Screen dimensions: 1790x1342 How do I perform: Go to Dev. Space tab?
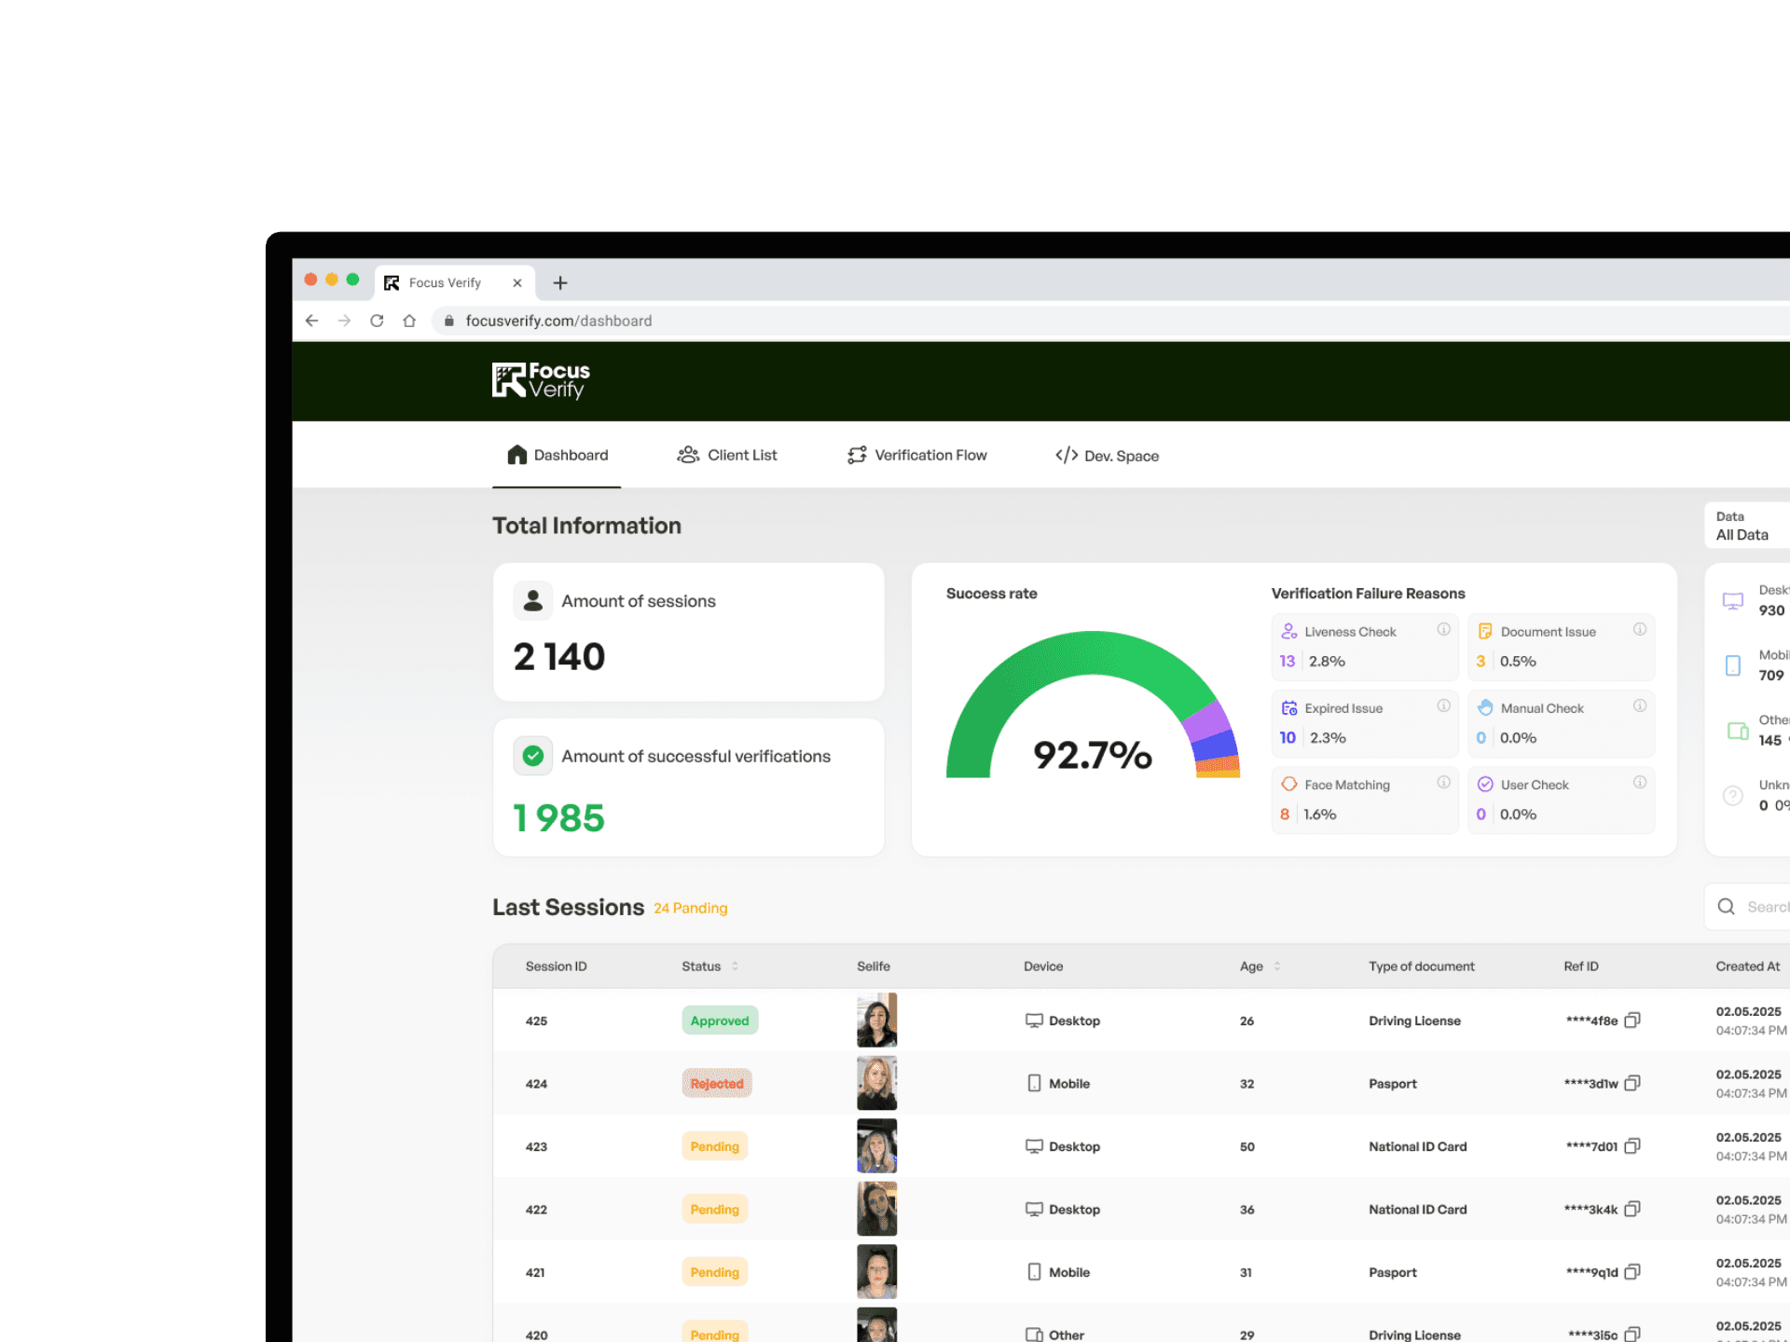[1107, 456]
